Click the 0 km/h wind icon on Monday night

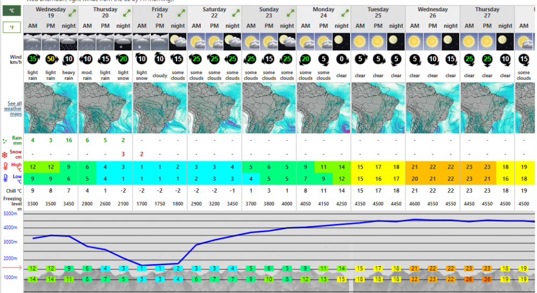point(342,59)
